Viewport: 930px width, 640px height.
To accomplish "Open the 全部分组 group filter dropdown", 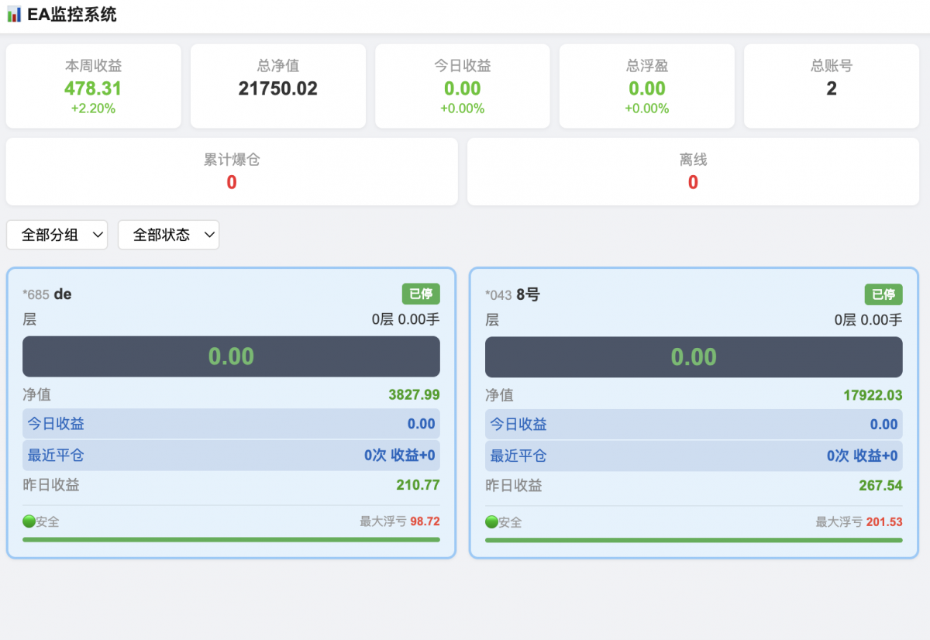I will (x=57, y=235).
